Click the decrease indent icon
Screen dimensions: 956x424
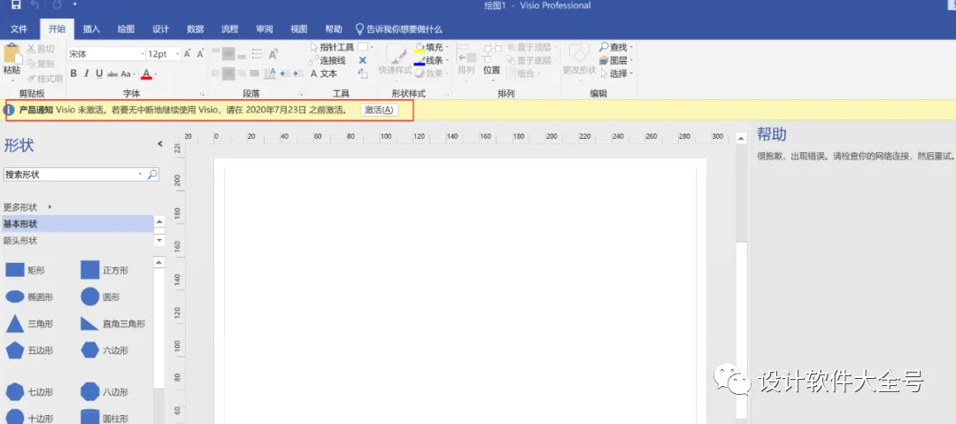[285, 73]
